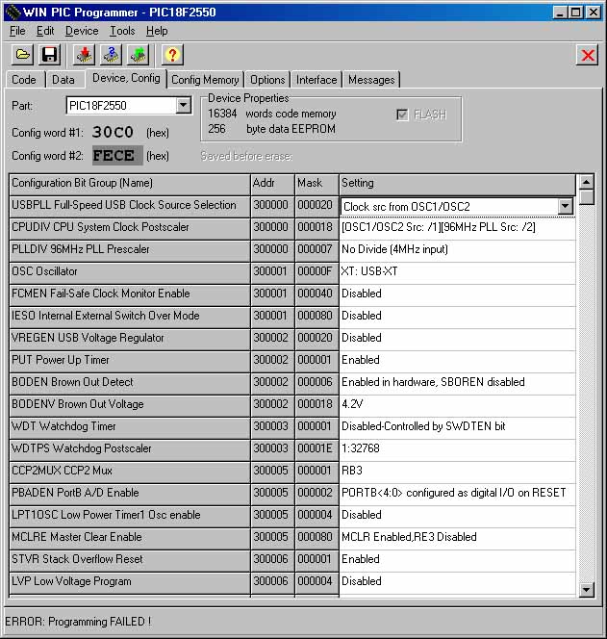607x639 pixels.
Task: Expand the USBPLL clock source setting dropdown
Action: [x=565, y=206]
